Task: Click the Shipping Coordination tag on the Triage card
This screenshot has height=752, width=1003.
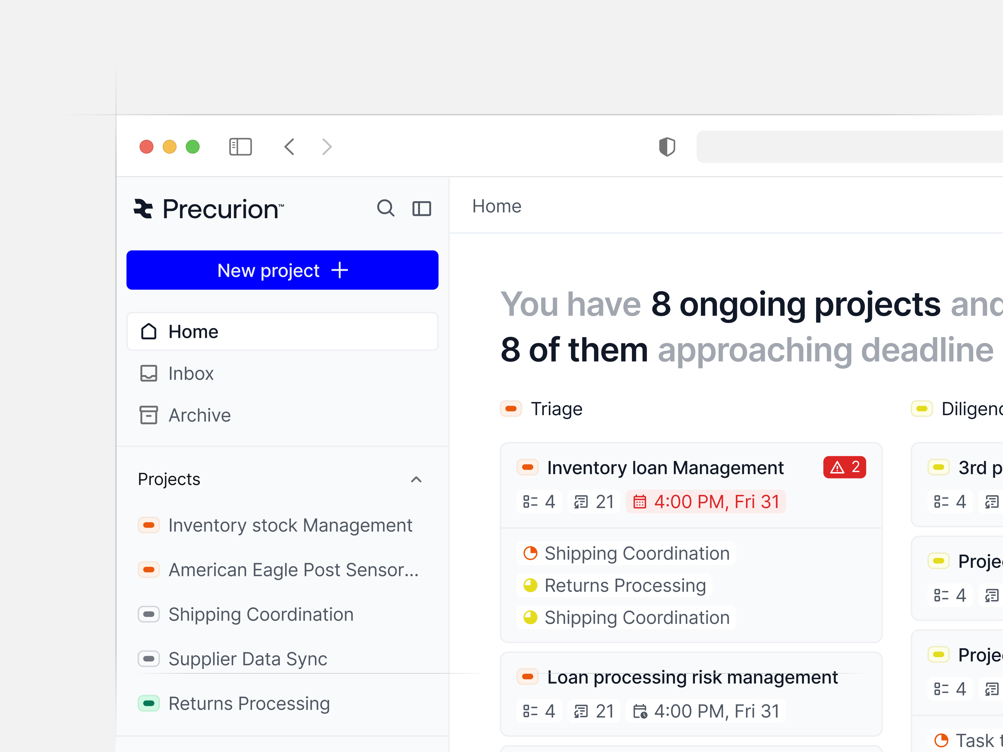Action: pyautogui.click(x=626, y=552)
